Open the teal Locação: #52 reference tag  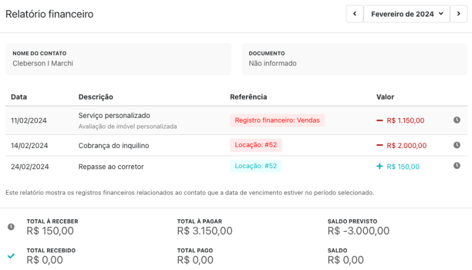255,166
